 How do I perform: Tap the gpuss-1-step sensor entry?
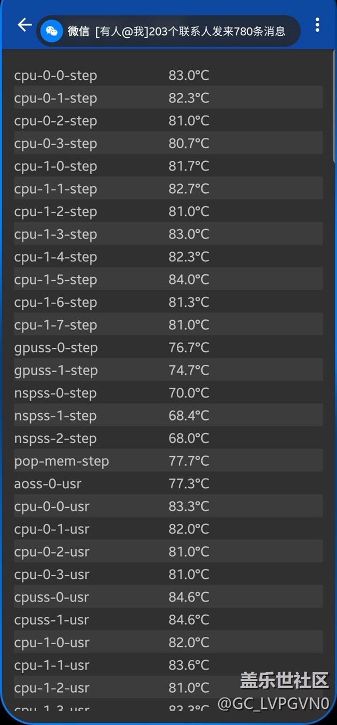pos(168,371)
